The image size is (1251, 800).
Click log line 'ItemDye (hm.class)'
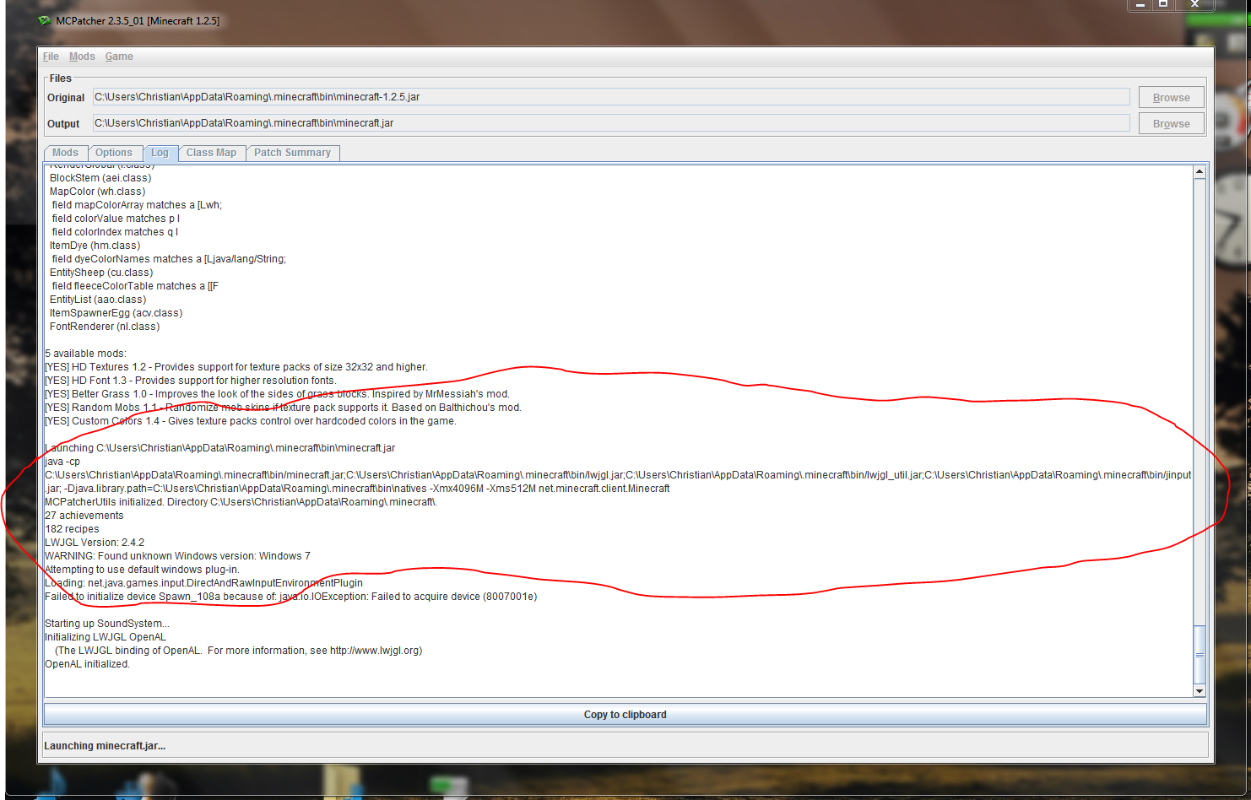pyautogui.click(x=95, y=246)
